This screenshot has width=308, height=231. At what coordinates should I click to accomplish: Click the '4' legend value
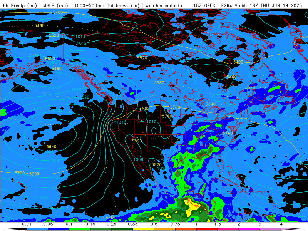(281, 224)
